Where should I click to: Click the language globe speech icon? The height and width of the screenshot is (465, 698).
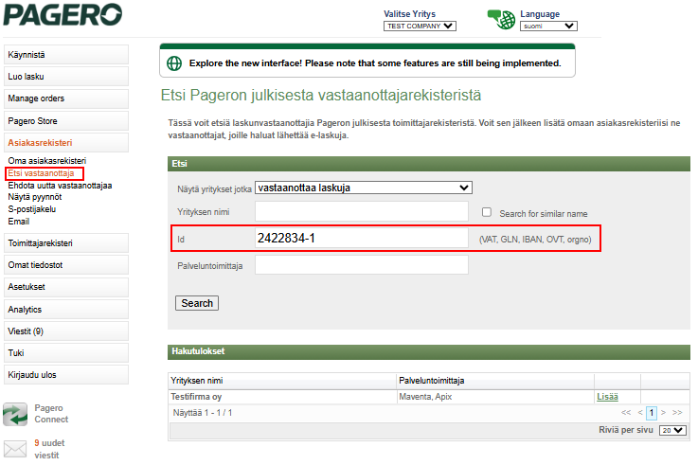[x=501, y=20]
